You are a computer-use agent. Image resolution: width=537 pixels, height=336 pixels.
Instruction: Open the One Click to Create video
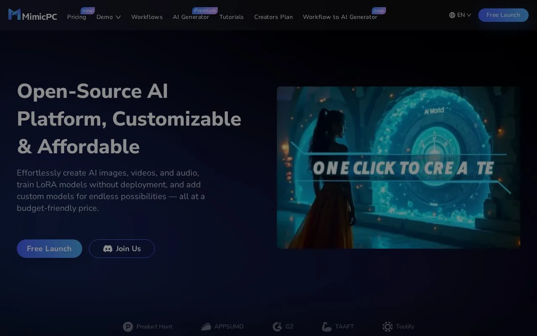399,168
